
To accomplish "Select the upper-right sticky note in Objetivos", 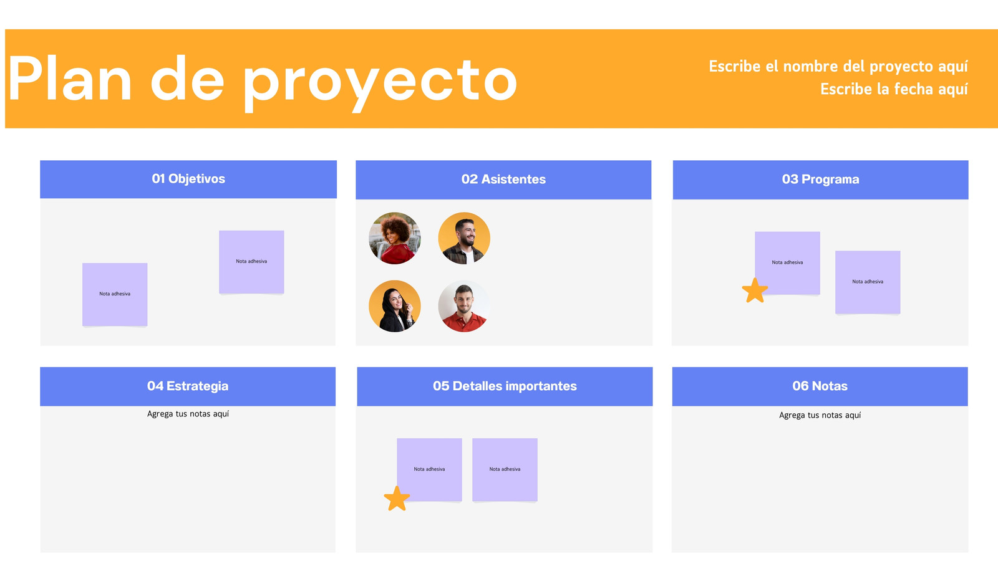I will (x=251, y=262).
